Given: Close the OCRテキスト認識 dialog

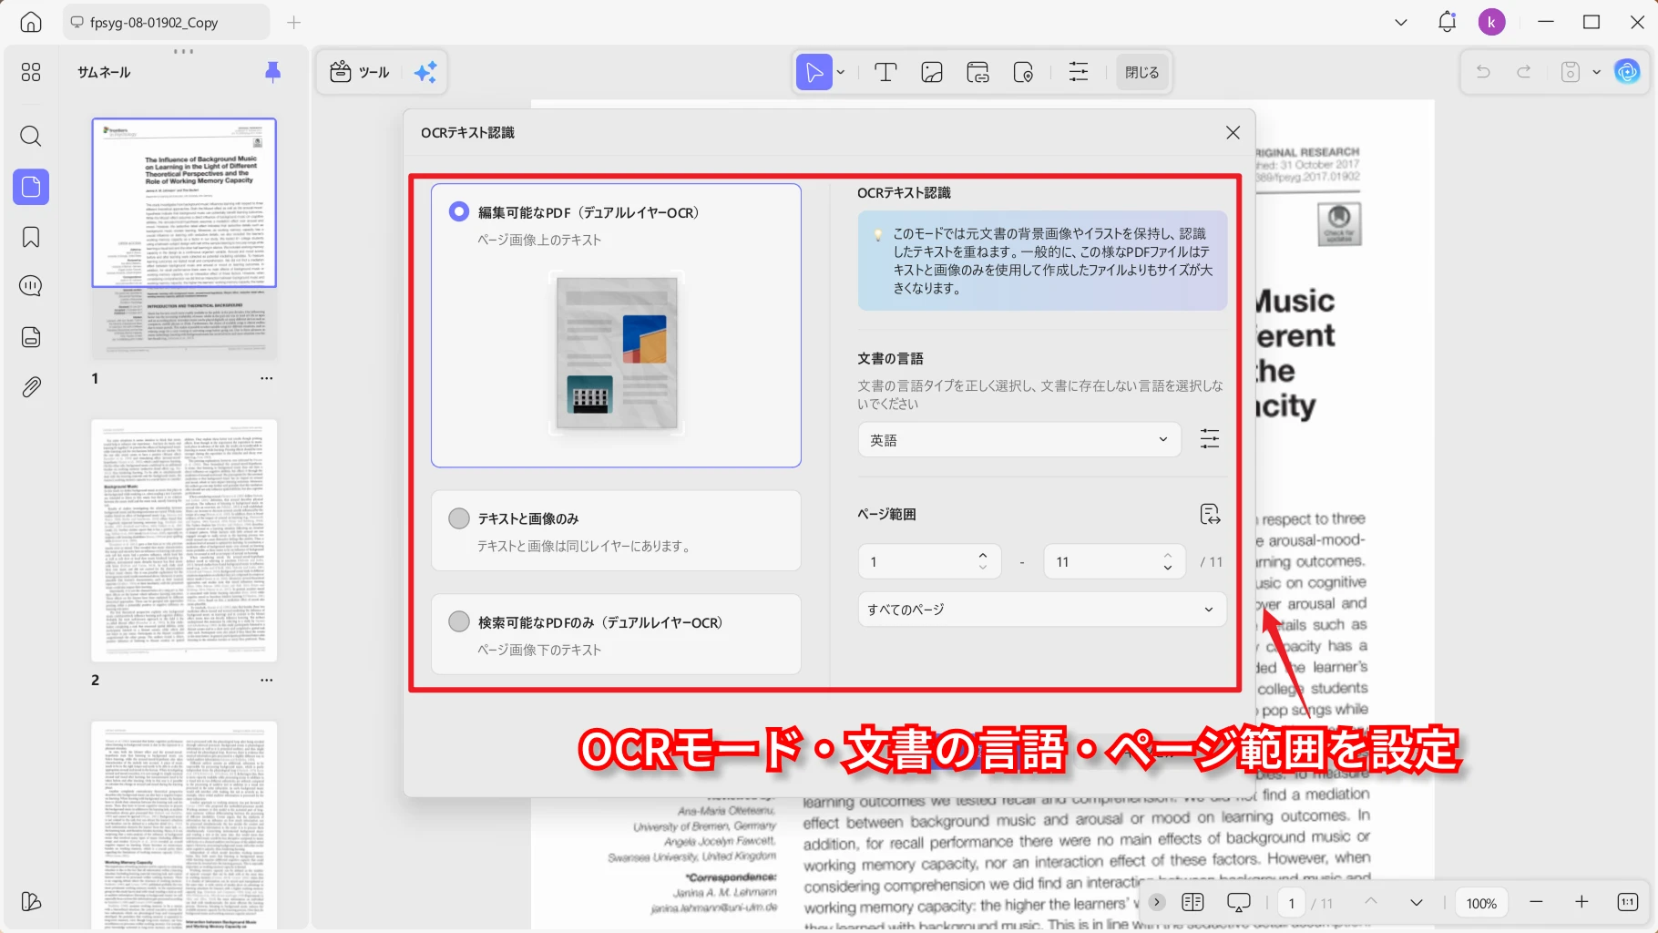Looking at the screenshot, I should [x=1233, y=133].
